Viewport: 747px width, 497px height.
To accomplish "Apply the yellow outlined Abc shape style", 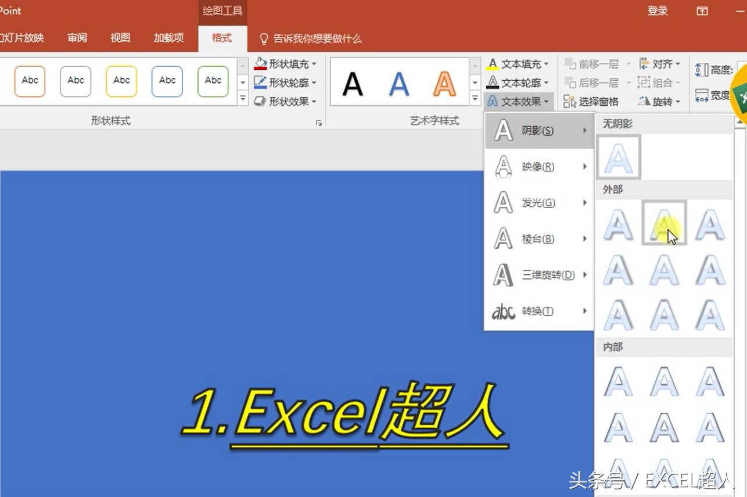I will pyautogui.click(x=121, y=81).
